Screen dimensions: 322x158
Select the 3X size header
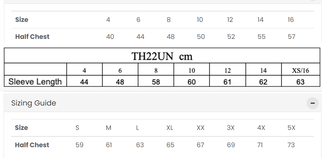(x=230, y=128)
